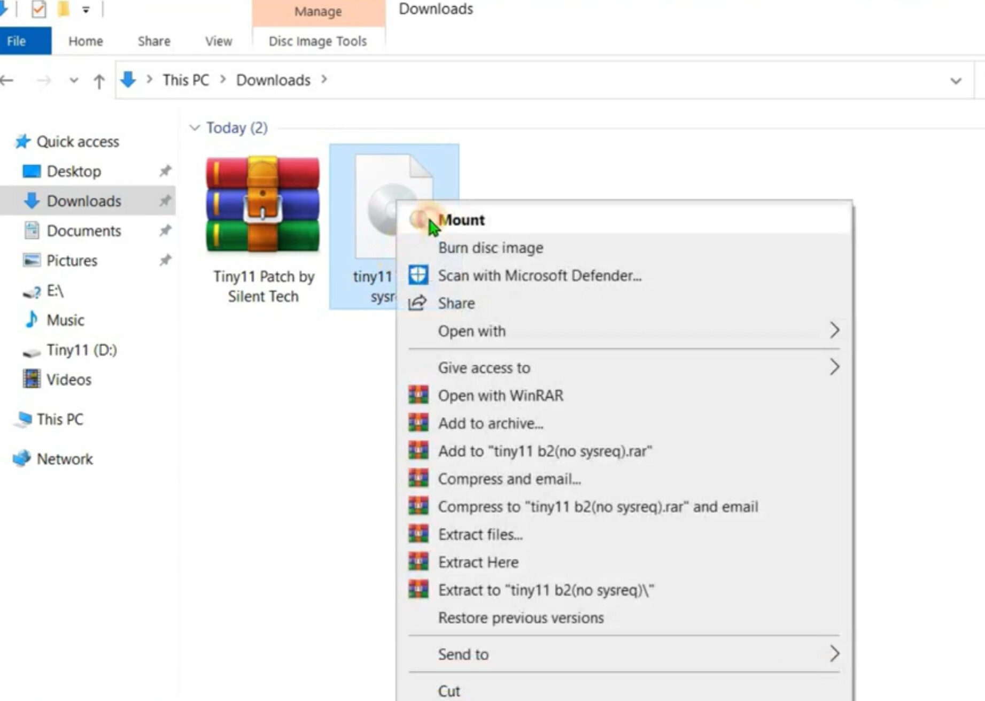Image resolution: width=985 pixels, height=701 pixels.
Task: Open address bar history dropdown
Action: 956,81
